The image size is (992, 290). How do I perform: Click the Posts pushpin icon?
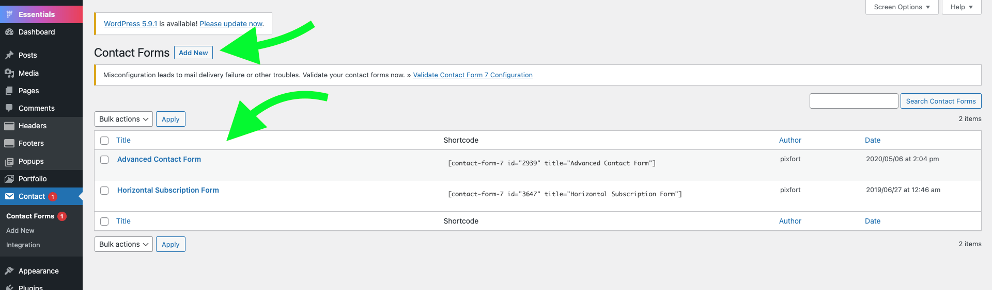[x=9, y=55]
